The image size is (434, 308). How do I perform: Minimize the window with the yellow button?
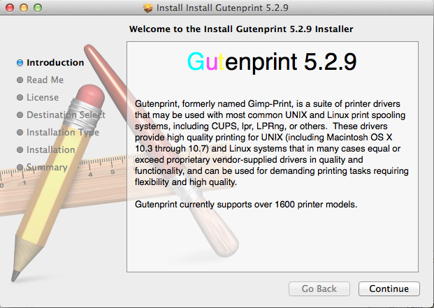click(x=24, y=8)
